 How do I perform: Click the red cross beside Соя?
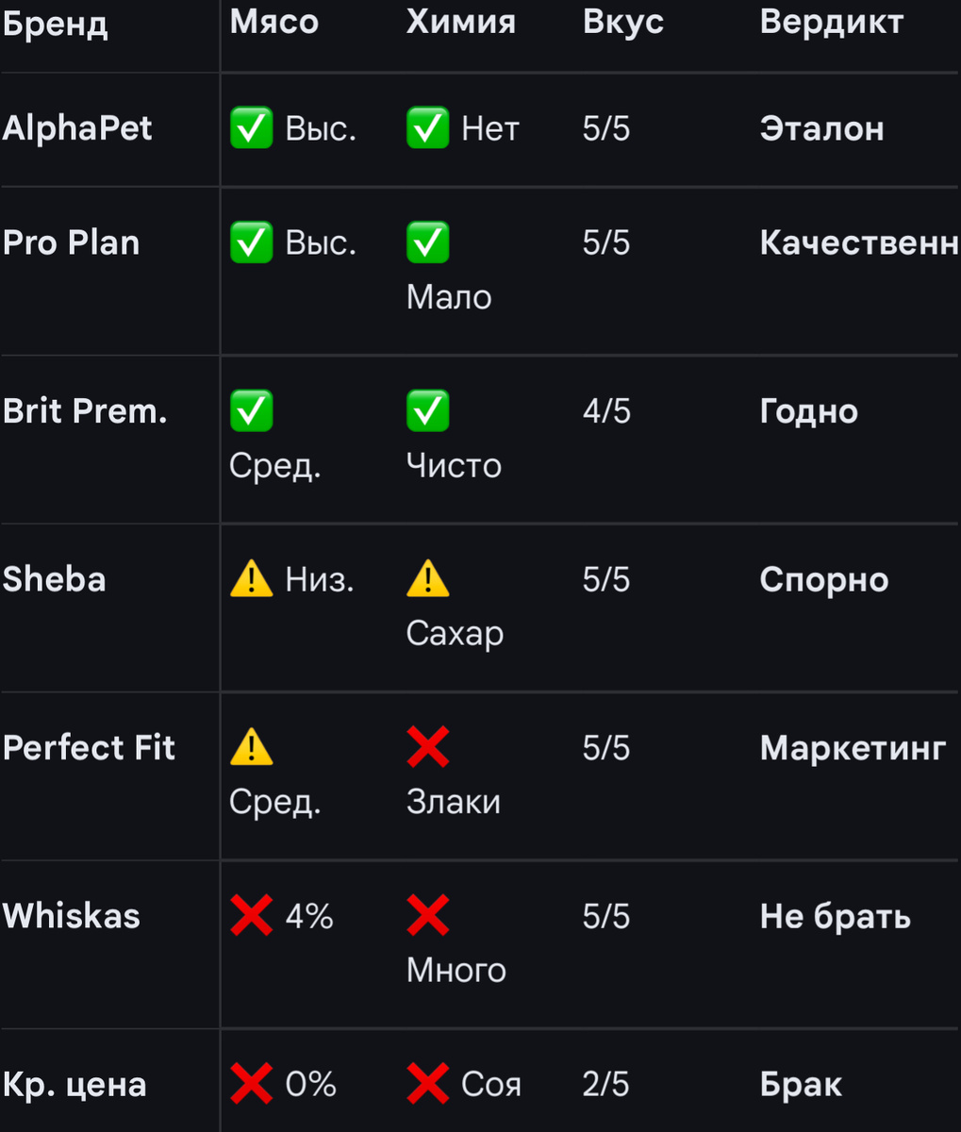pos(427,1084)
